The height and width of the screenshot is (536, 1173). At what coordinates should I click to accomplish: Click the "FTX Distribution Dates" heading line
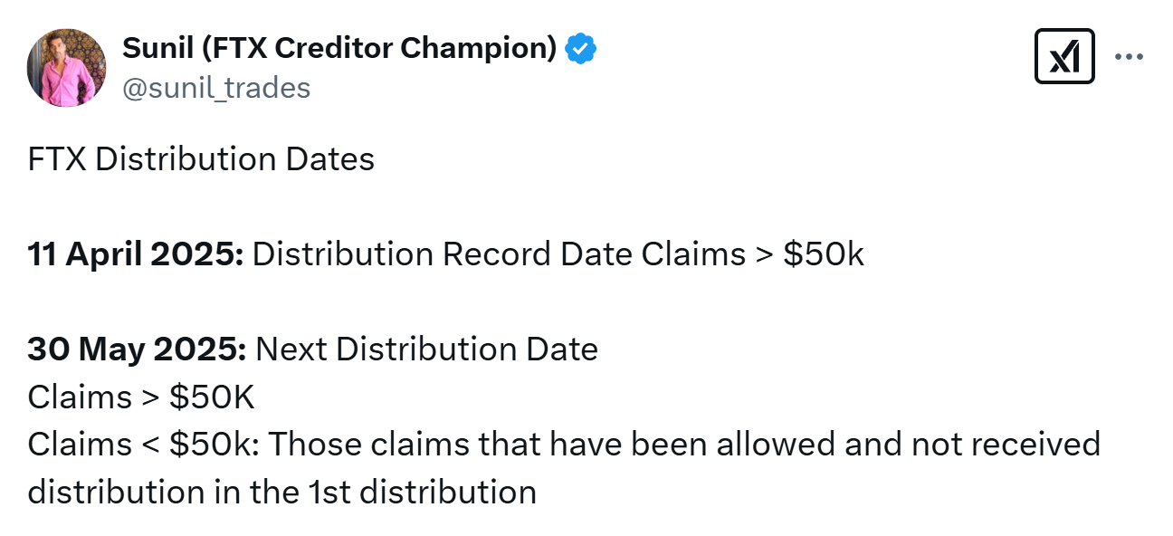tap(201, 159)
